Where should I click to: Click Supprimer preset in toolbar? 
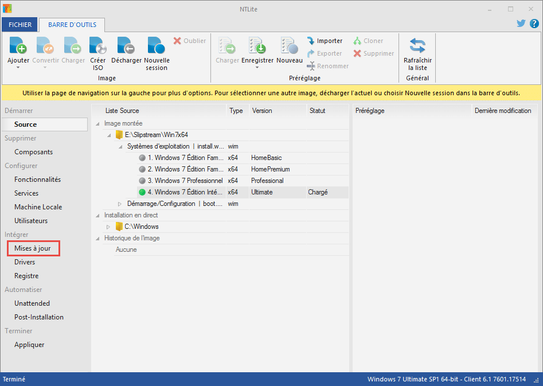(373, 53)
